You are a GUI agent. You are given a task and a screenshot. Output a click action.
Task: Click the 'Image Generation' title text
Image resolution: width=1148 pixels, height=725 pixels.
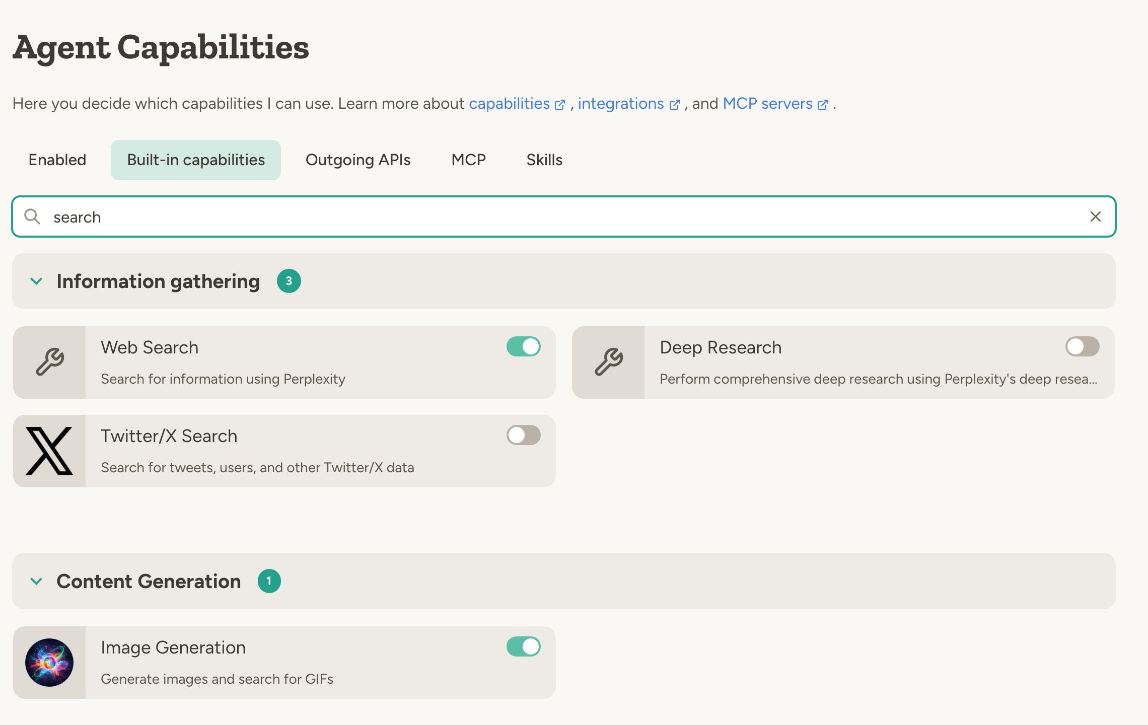click(173, 647)
